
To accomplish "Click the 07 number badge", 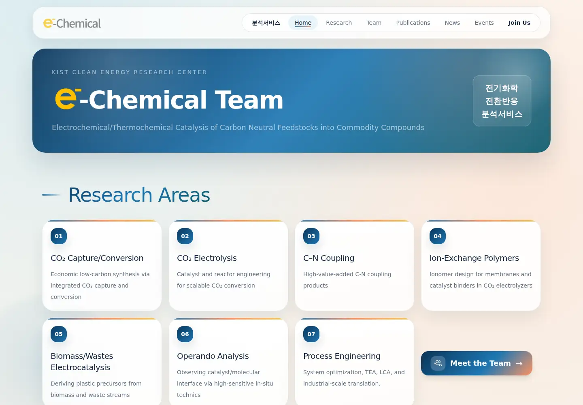I will tap(311, 334).
